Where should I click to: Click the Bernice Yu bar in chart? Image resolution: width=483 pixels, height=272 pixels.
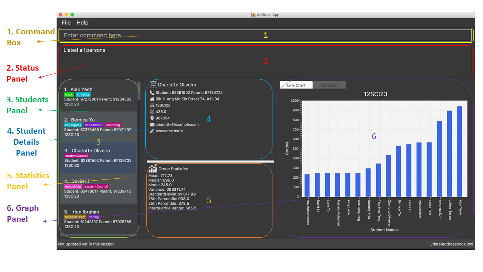click(x=398, y=171)
